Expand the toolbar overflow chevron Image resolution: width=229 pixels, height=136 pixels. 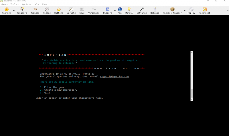coord(228,11)
